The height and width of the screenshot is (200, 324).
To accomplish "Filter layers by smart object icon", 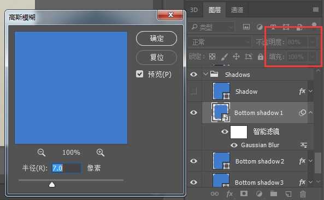I will (x=299, y=27).
